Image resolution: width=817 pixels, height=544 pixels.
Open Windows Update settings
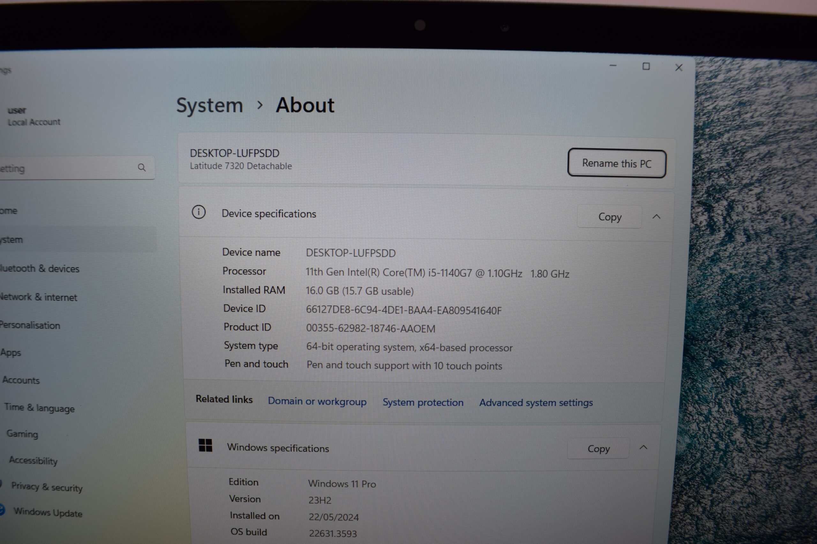coord(48,512)
